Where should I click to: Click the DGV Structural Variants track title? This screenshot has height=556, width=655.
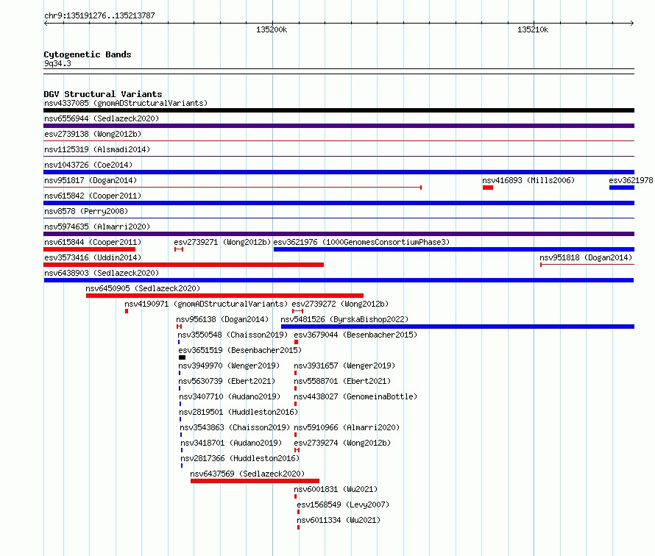[x=103, y=94]
